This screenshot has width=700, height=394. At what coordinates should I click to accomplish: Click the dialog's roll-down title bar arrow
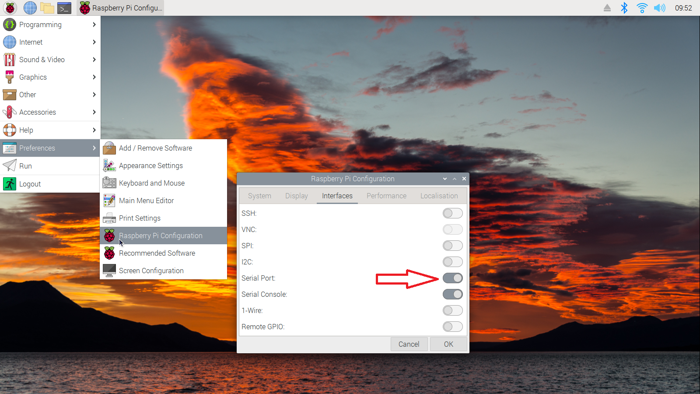coord(445,179)
